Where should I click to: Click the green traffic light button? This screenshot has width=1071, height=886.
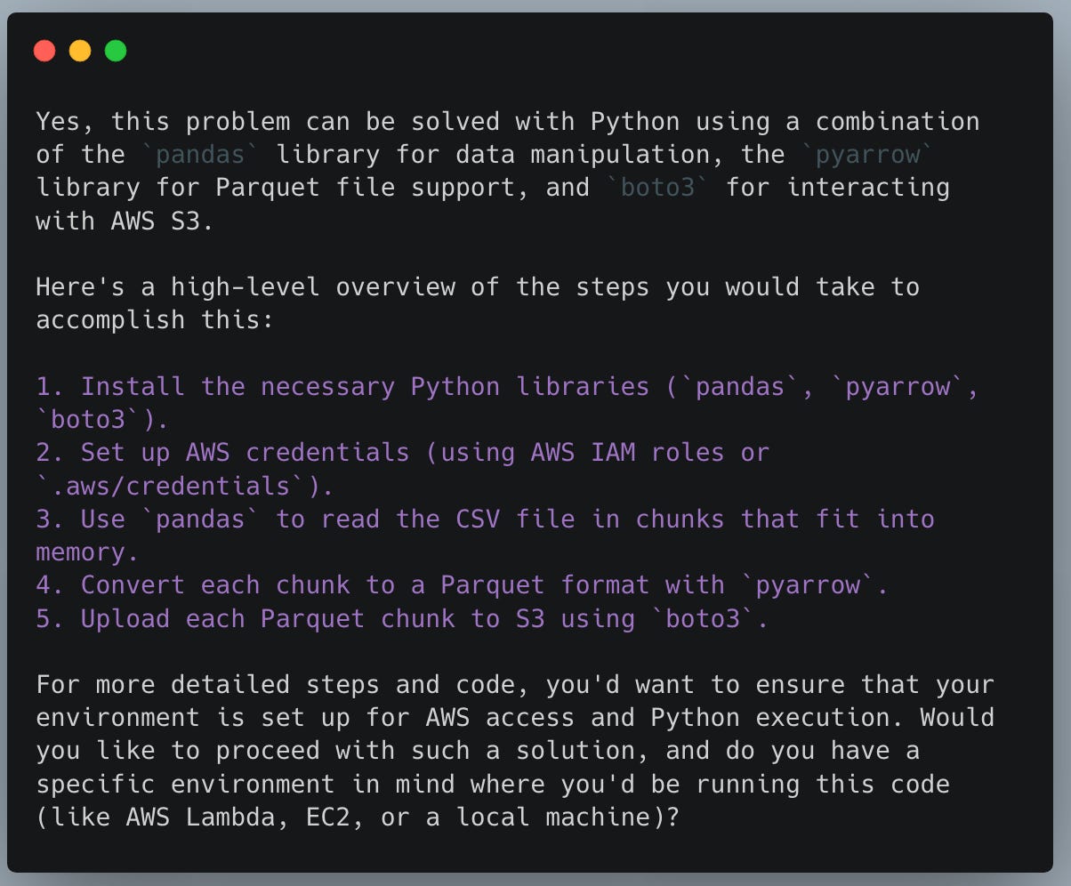[x=114, y=51]
